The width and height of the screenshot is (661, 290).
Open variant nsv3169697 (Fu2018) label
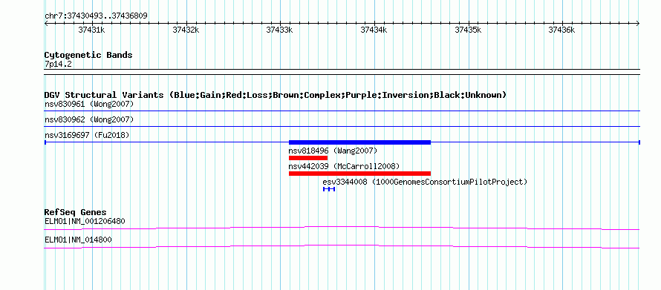click(x=87, y=135)
